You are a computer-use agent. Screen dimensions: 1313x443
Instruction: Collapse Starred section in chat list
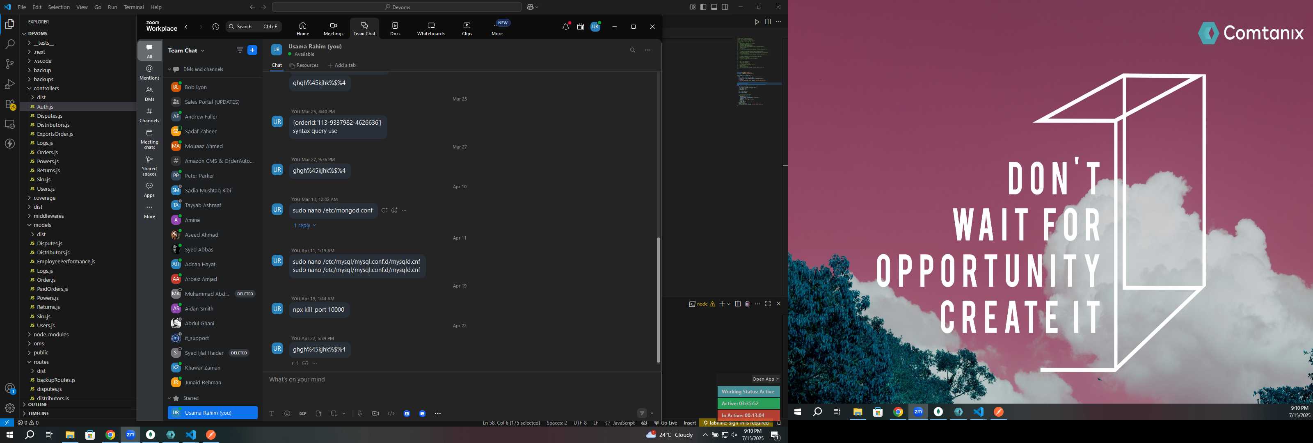[x=170, y=399]
